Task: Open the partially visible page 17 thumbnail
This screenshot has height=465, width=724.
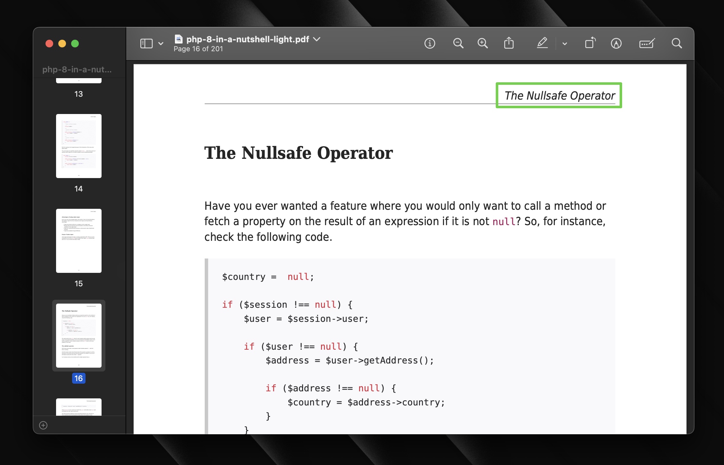Action: tap(79, 407)
